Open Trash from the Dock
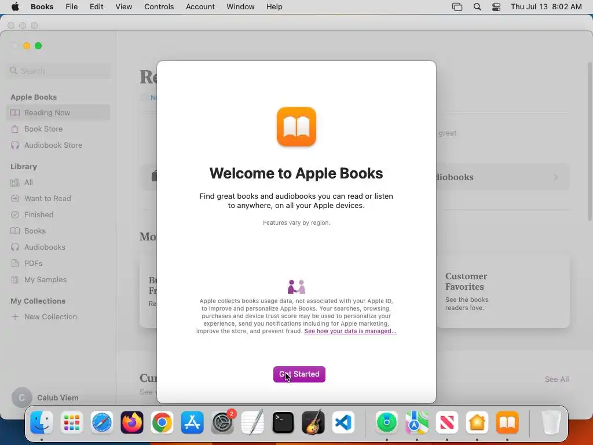 point(551,422)
